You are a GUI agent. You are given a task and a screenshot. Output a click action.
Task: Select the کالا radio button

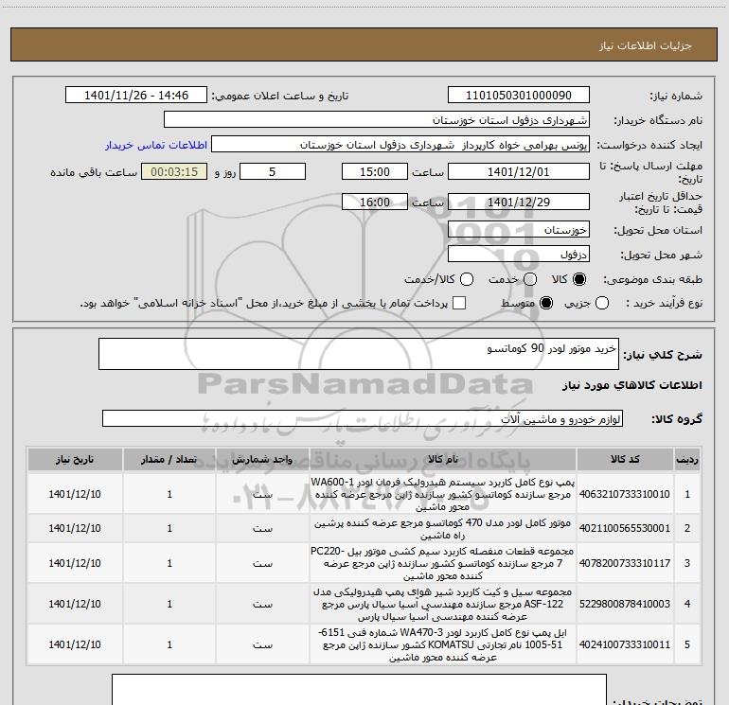click(x=579, y=279)
